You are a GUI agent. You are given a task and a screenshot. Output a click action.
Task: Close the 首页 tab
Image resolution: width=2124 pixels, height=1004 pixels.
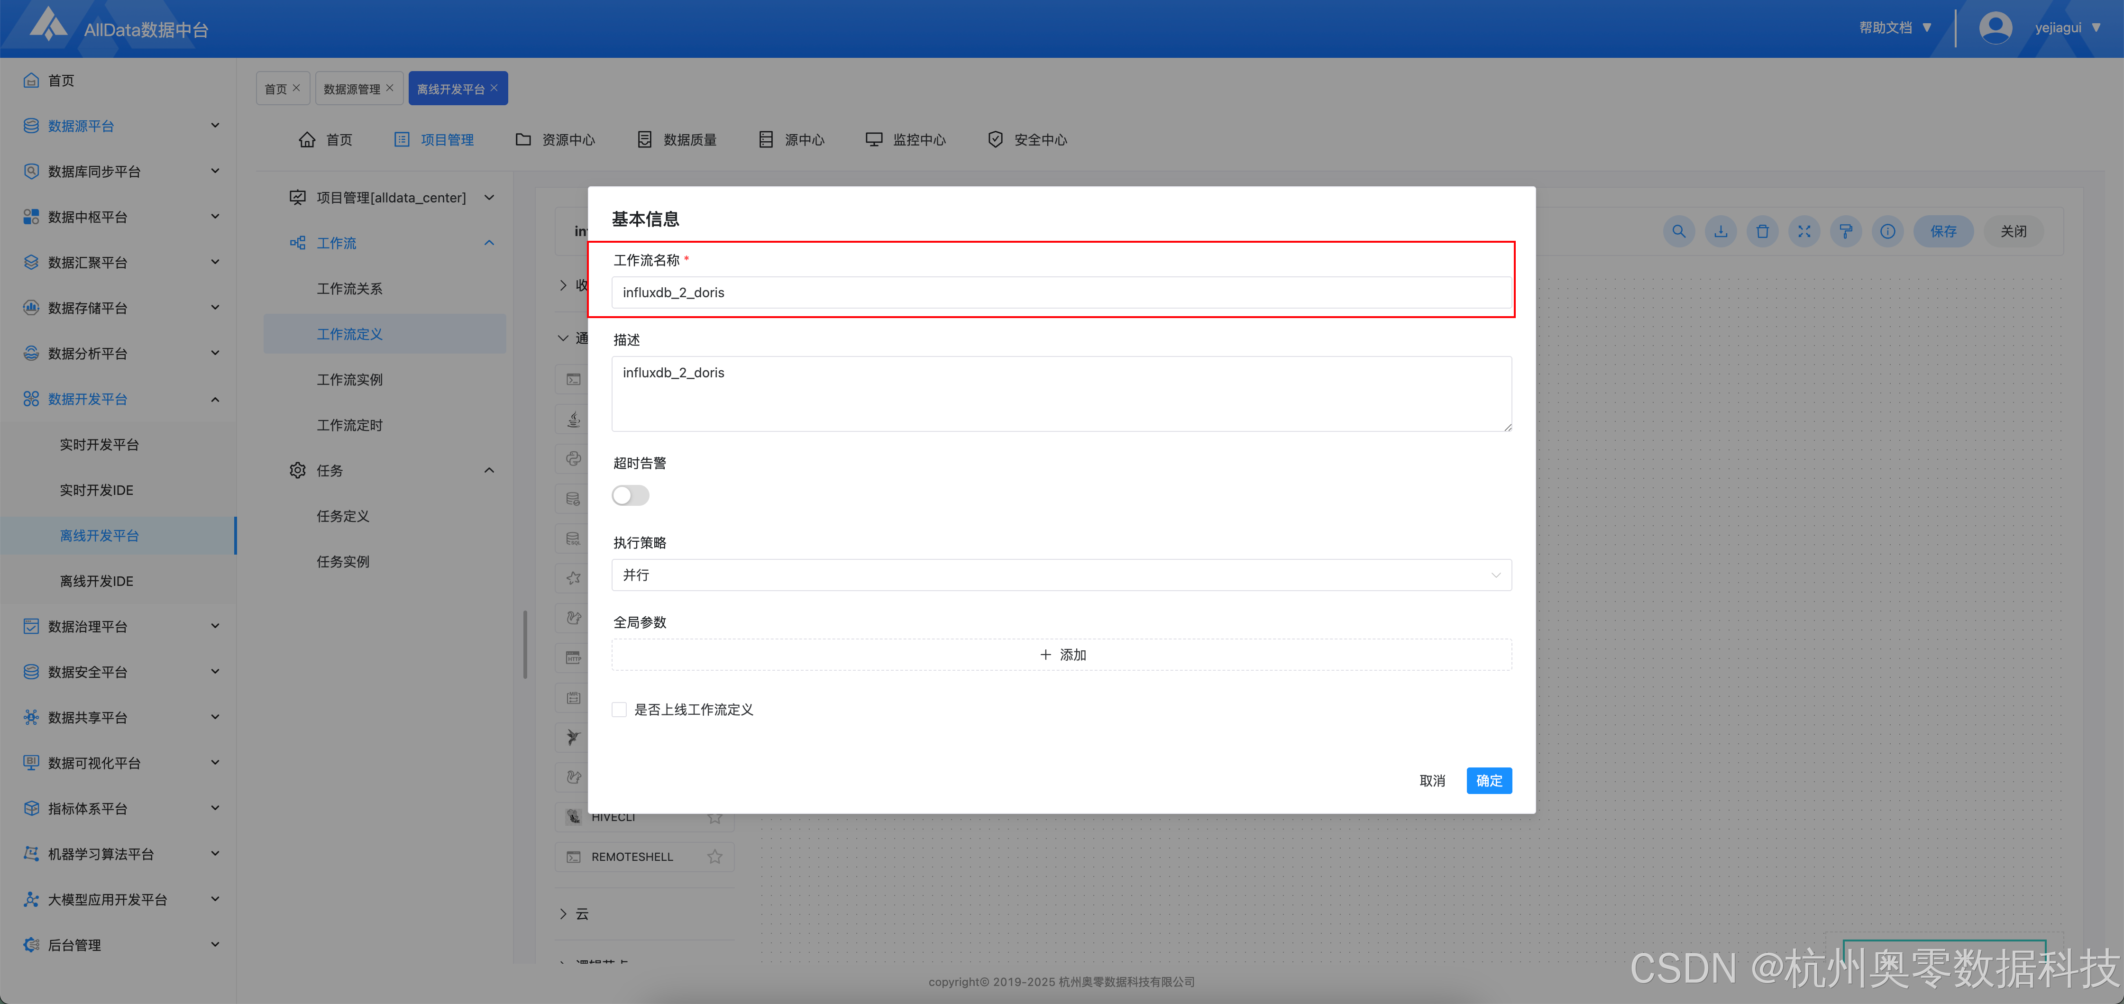pos(296,87)
